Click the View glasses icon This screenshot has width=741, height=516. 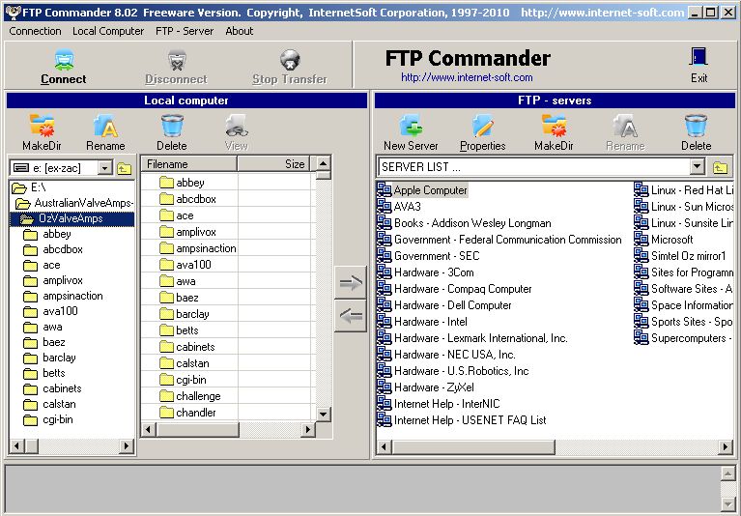[x=237, y=126]
